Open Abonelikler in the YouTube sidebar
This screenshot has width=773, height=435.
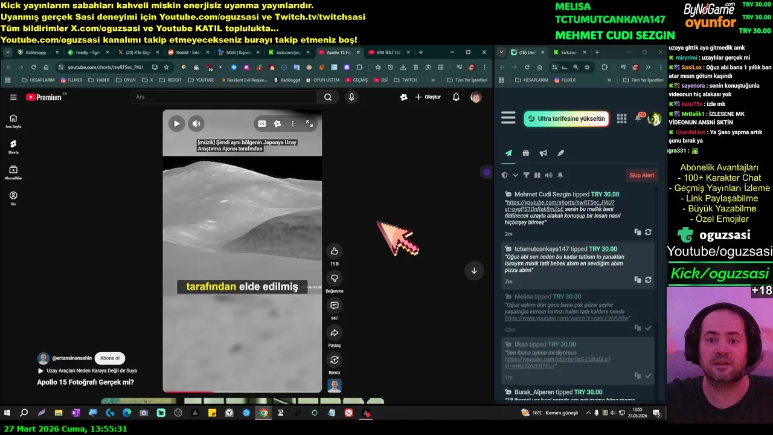(x=13, y=173)
